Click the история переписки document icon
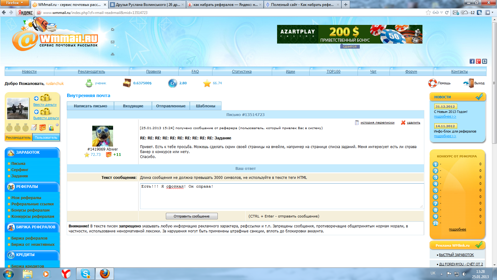Viewport: 497px width, 280px height. pos(357,123)
